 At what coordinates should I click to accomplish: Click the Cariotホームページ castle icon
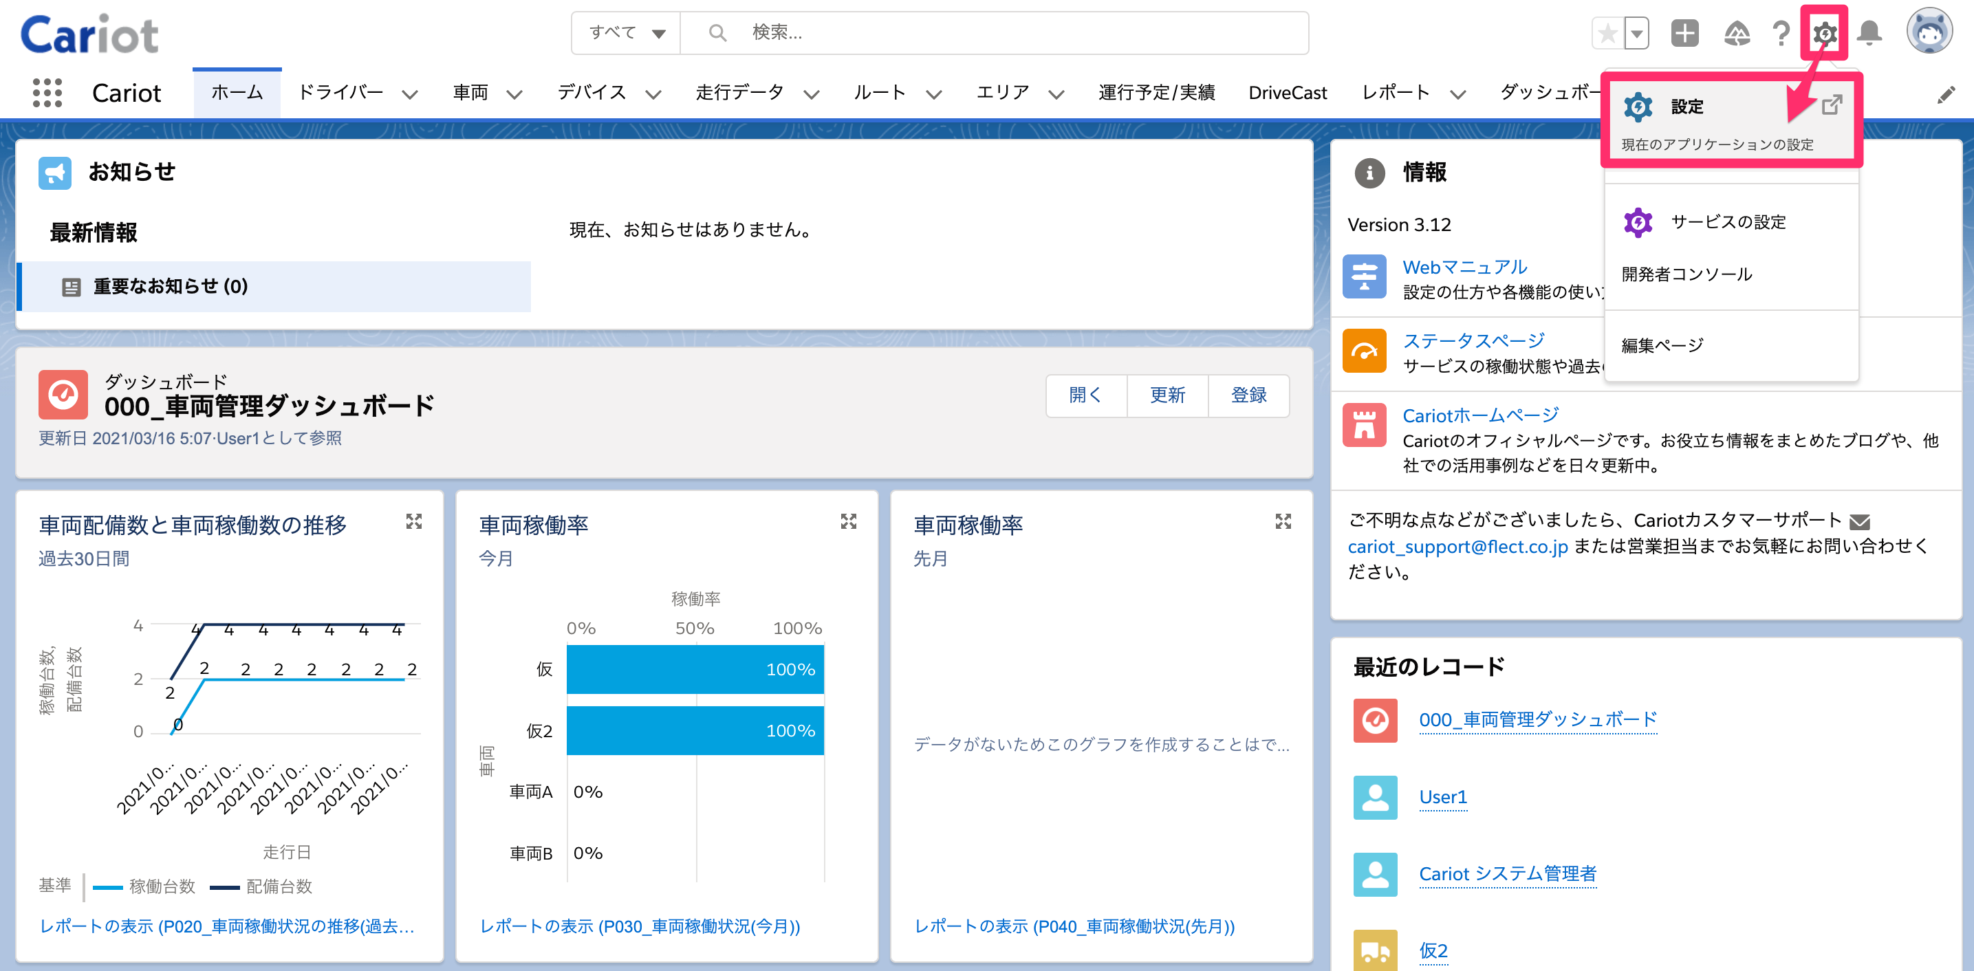pos(1364,426)
